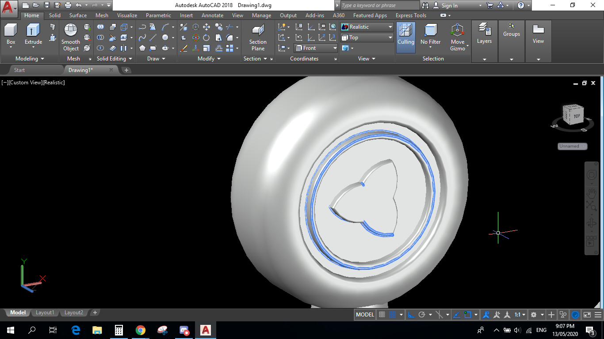Activate the Extrude tool
This screenshot has height=339, width=604.
tap(33, 34)
